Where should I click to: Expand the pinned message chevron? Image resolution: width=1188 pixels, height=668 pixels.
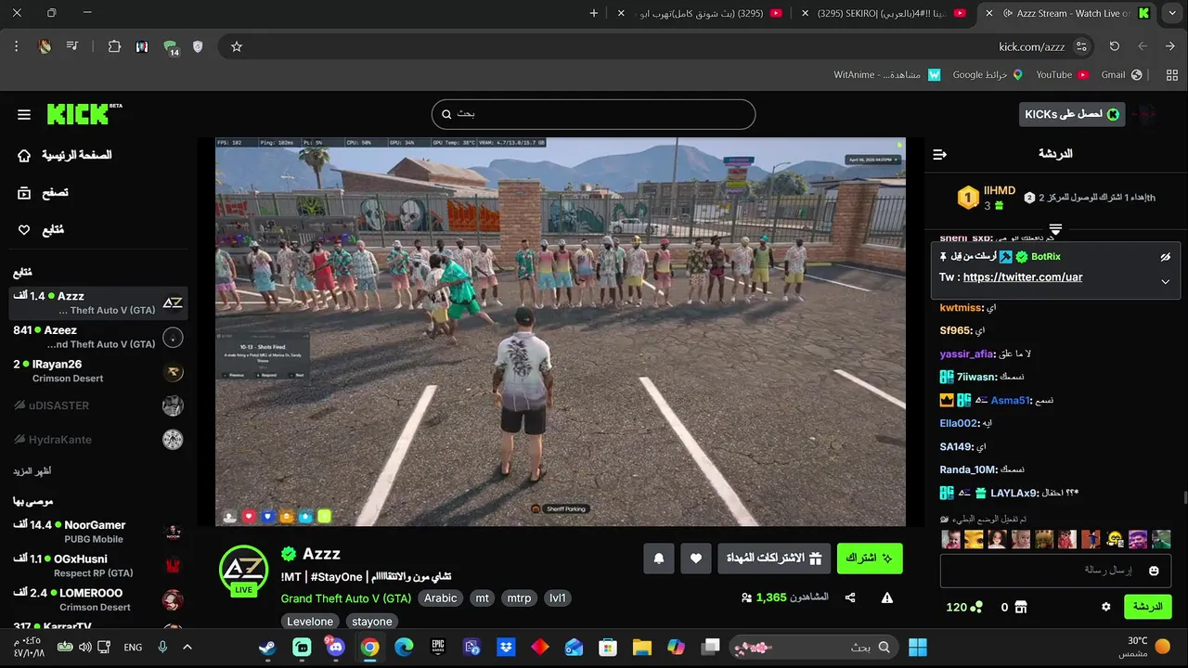point(1165,281)
